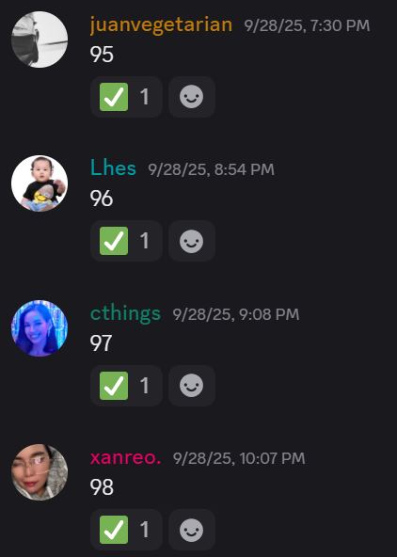Add a reaction to juanvegetarian's 95 message

coord(192,97)
